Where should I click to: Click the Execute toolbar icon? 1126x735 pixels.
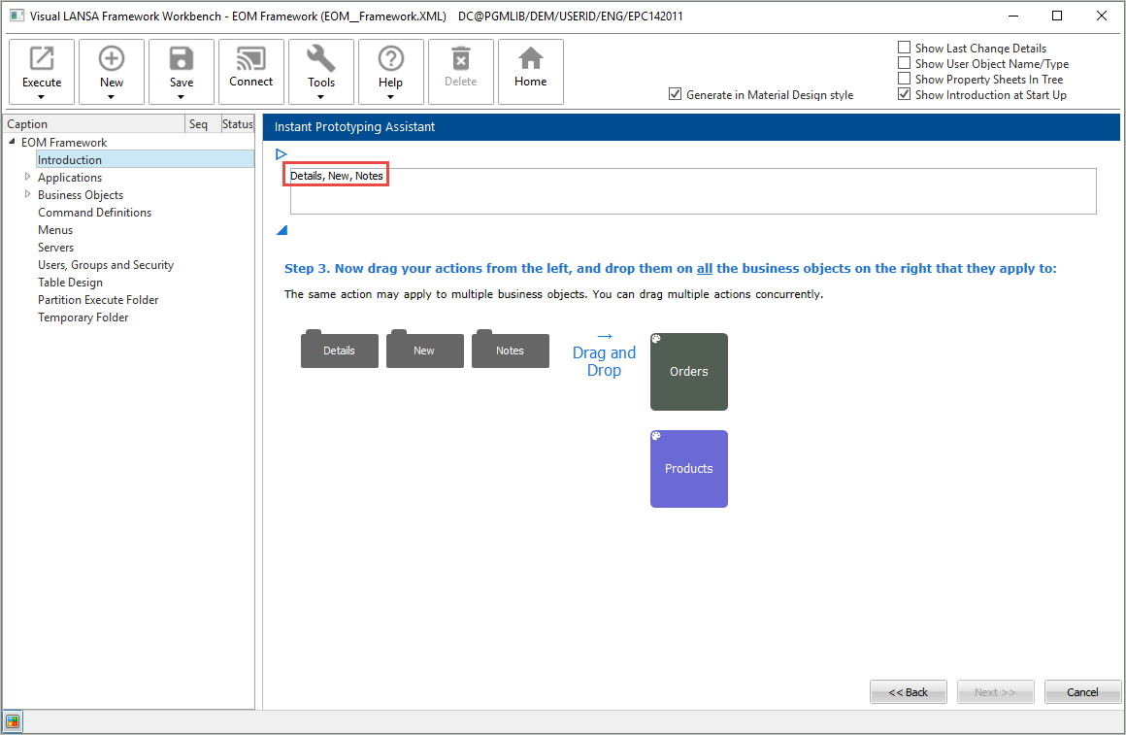[x=42, y=60]
